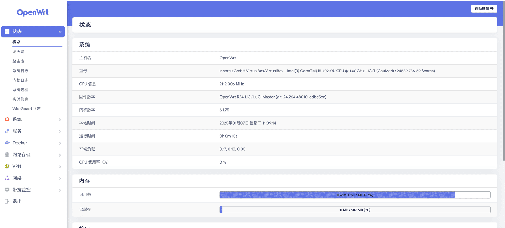Screen dimensions: 505x228
Task: Click the 2112.006 MHz CPU value
Action: click(x=232, y=84)
